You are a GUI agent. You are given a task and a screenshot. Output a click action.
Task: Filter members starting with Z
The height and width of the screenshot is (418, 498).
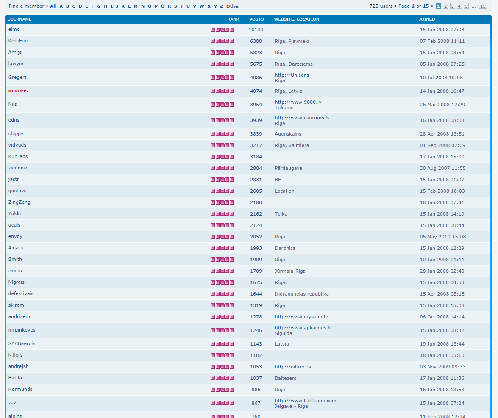coord(221,6)
